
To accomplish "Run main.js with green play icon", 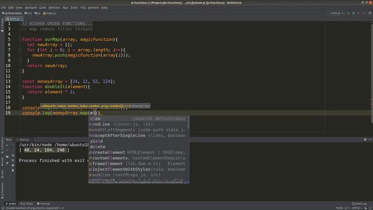I will coord(349,13).
